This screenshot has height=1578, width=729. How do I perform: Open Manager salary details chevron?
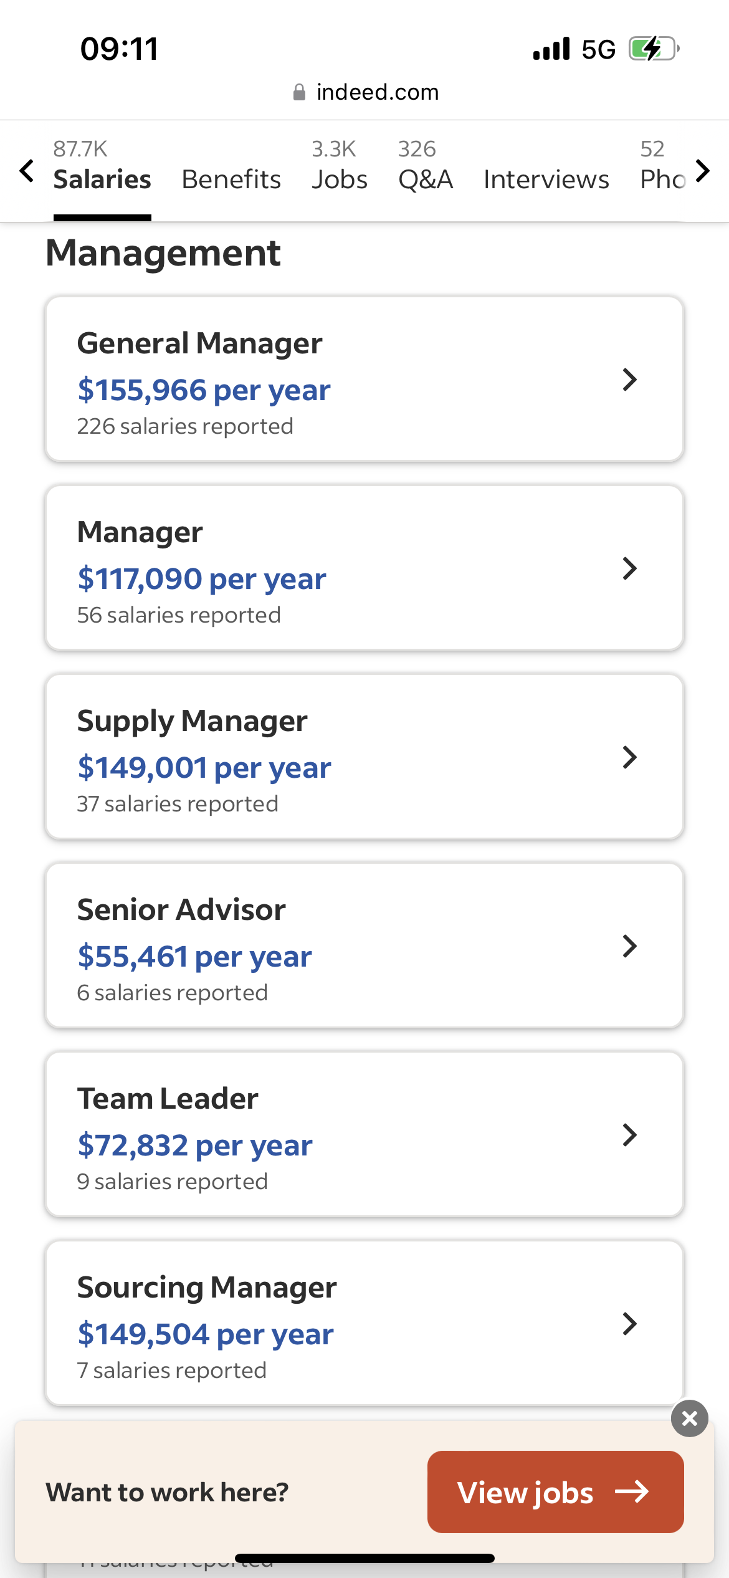pos(630,568)
